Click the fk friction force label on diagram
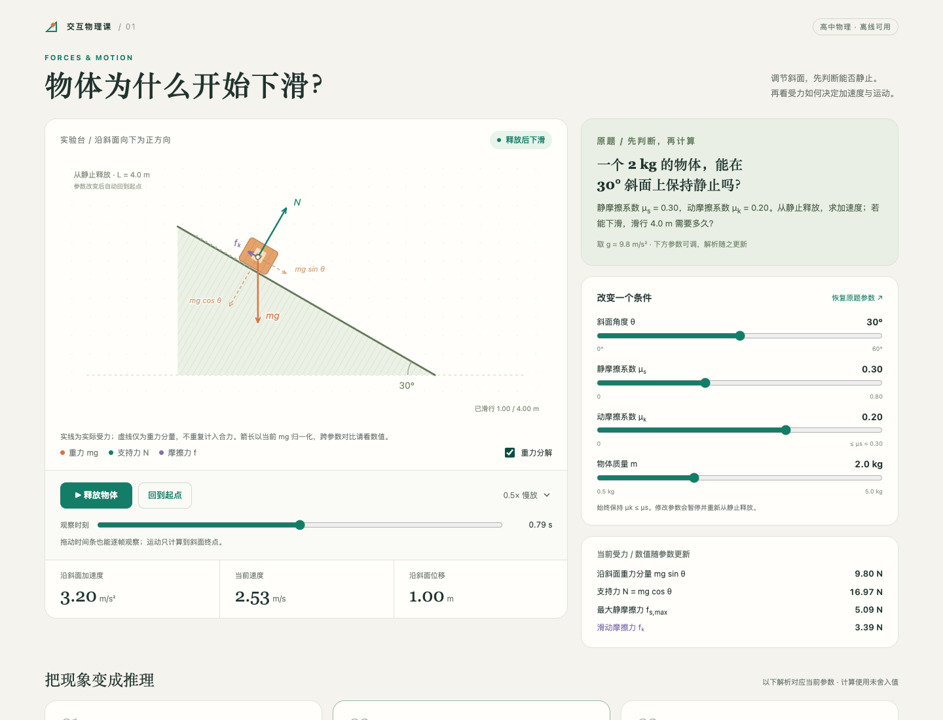943x720 pixels. (x=238, y=243)
